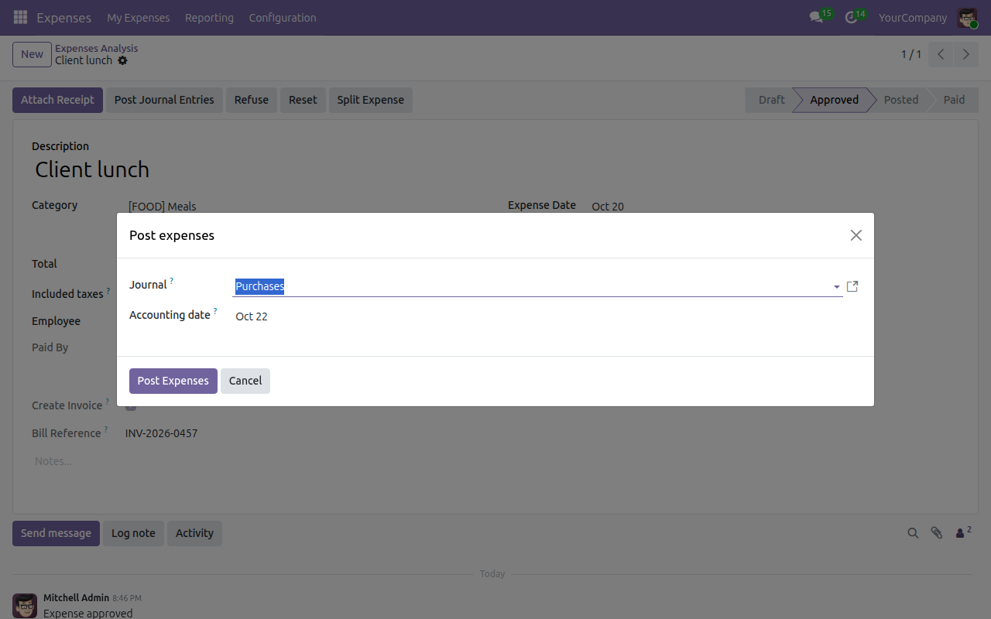Expand the Journal dropdown arrow
The image size is (991, 619).
click(x=837, y=287)
